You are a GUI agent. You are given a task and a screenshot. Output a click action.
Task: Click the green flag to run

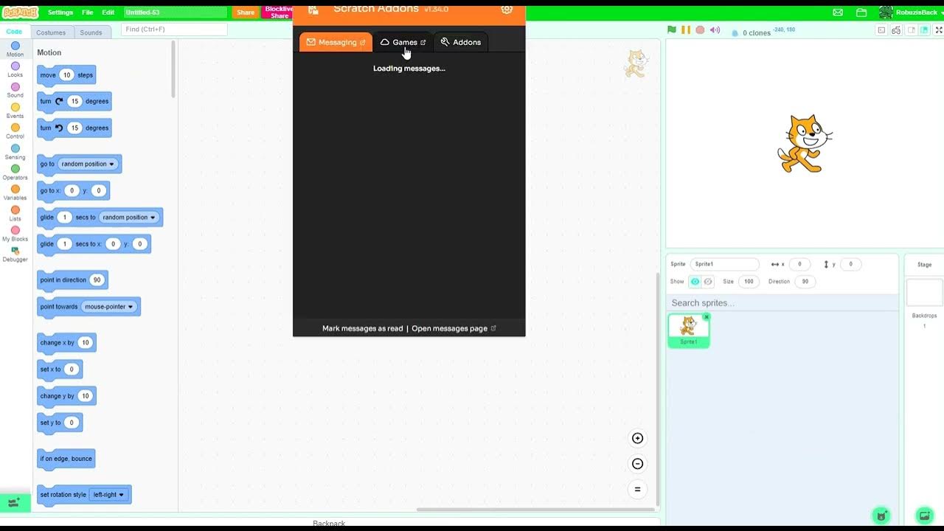pos(672,30)
